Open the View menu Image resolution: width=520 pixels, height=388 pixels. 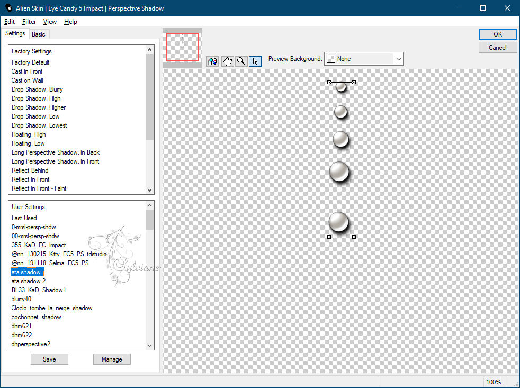(50, 22)
